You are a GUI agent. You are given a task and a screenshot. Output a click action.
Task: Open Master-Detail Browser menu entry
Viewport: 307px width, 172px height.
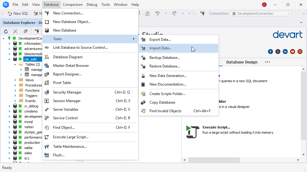point(90,66)
